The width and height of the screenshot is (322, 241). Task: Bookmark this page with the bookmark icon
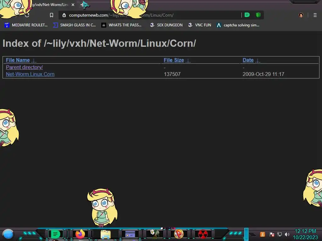[52, 15]
